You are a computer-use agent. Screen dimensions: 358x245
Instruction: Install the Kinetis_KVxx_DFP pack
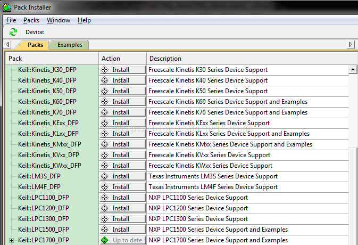(122, 155)
